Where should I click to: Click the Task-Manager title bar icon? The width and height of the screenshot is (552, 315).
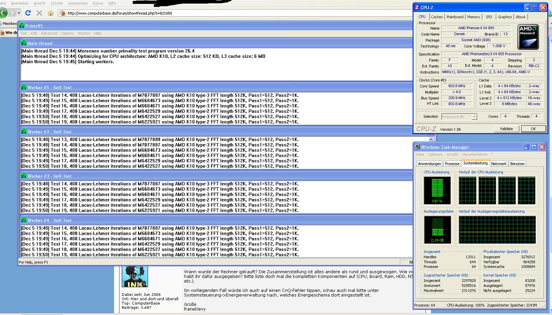click(x=417, y=147)
